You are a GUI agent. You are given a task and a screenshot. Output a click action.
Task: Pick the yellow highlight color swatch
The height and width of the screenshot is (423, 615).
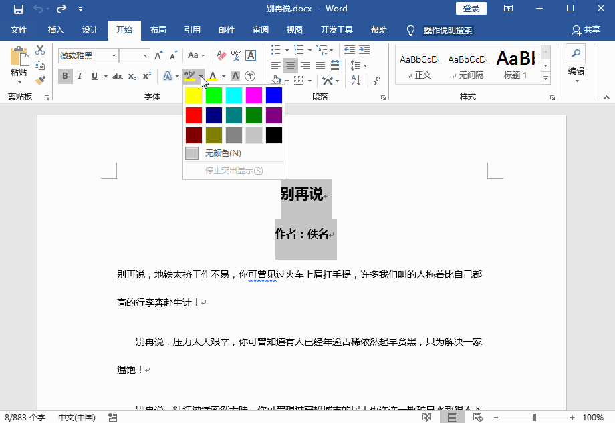(194, 95)
